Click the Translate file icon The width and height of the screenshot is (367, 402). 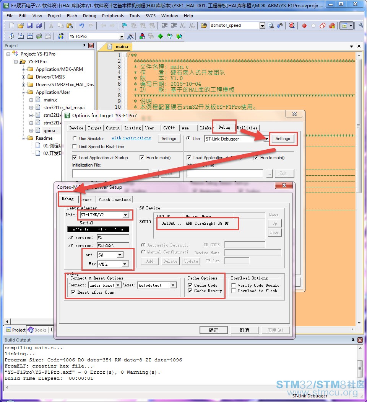click(x=11, y=36)
